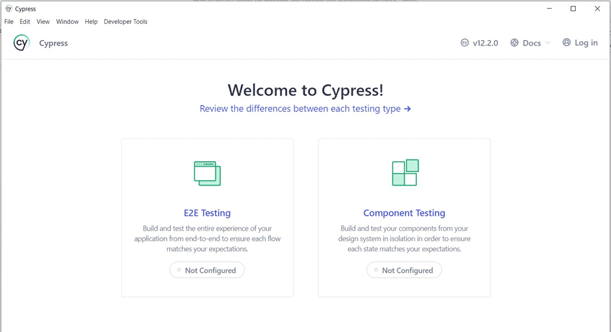This screenshot has width=611, height=332.
Task: Click the Cypress logo in the header
Action: click(x=21, y=43)
